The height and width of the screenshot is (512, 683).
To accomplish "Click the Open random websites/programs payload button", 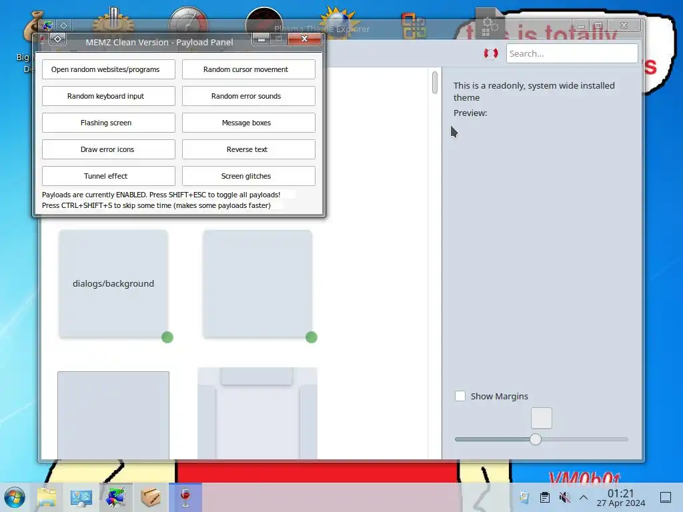I will click(109, 69).
